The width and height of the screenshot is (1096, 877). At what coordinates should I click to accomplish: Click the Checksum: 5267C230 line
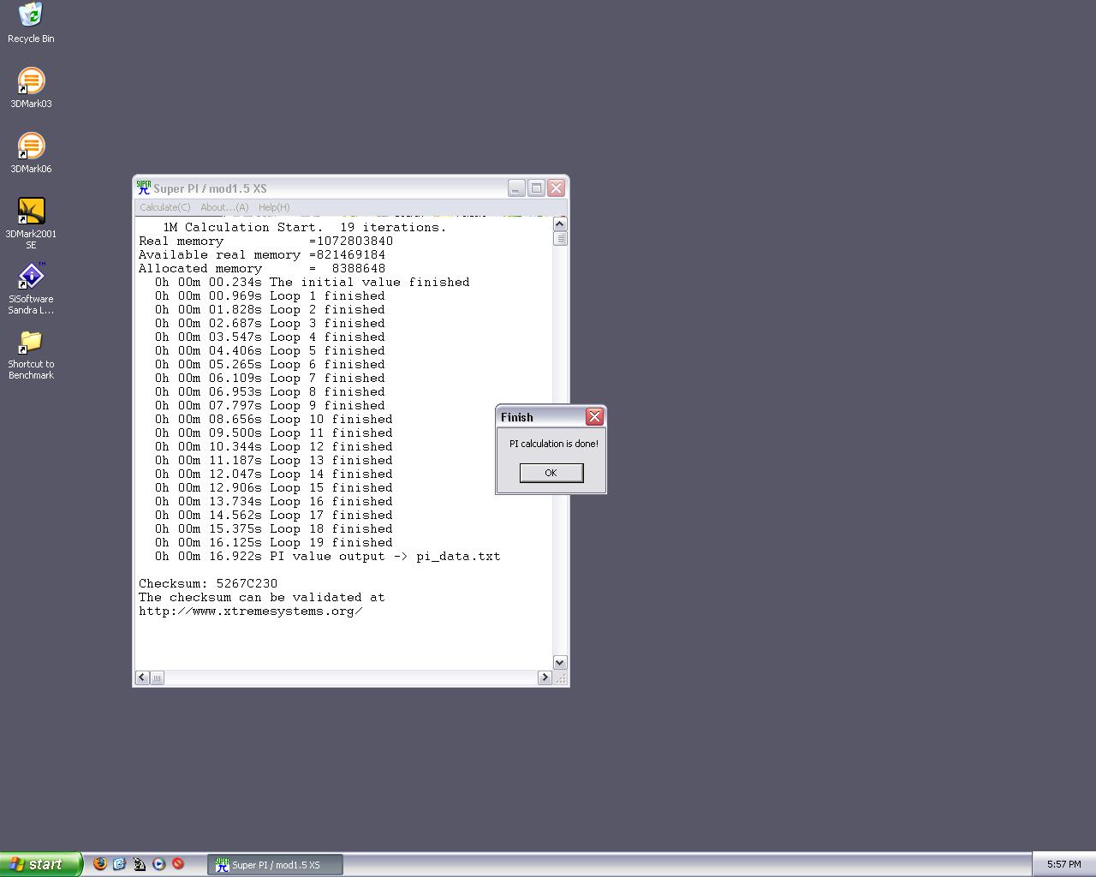coord(208,583)
